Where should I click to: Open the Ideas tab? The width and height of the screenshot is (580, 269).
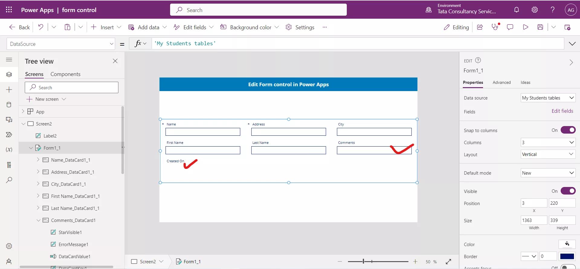525,82
